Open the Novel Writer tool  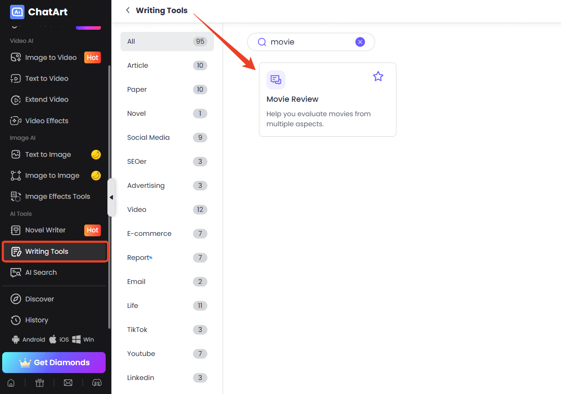point(45,230)
